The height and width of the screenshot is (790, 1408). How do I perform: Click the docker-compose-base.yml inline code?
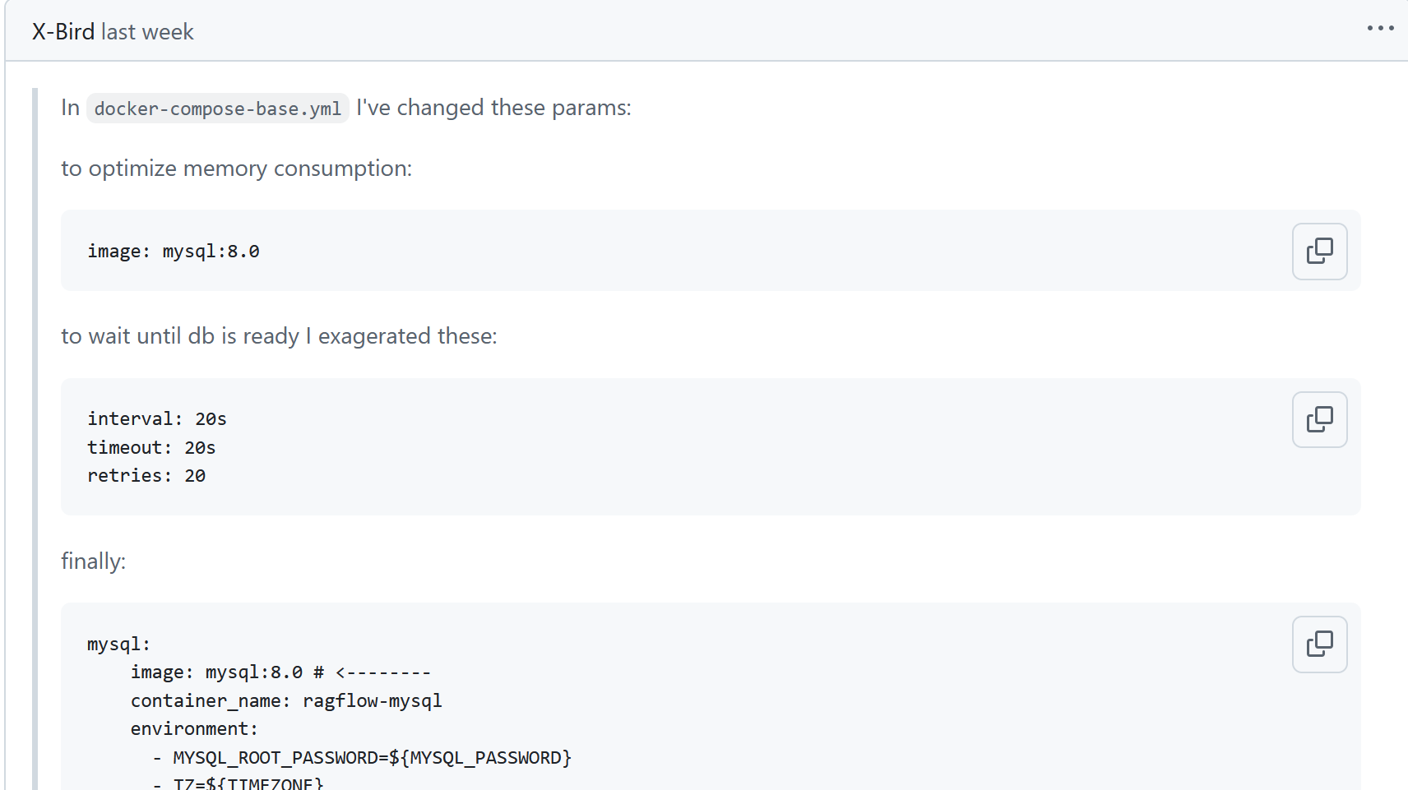(217, 109)
